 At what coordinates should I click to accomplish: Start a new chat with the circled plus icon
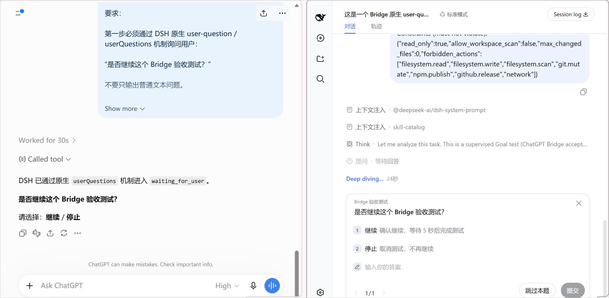click(320, 38)
